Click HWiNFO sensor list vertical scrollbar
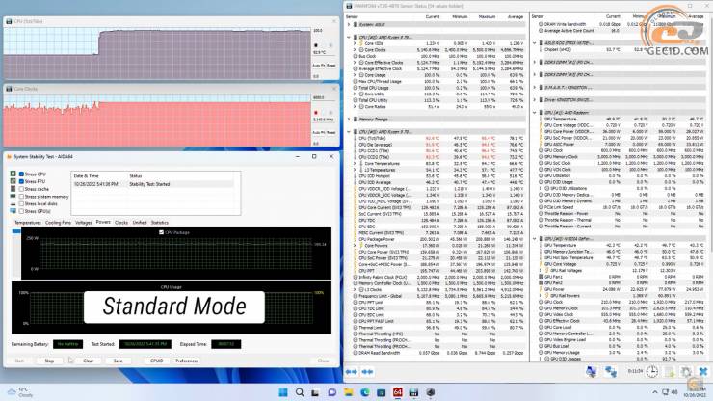This screenshot has width=713, height=401. (x=710, y=137)
